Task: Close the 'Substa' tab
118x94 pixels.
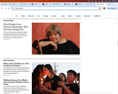Action: [83, 4]
